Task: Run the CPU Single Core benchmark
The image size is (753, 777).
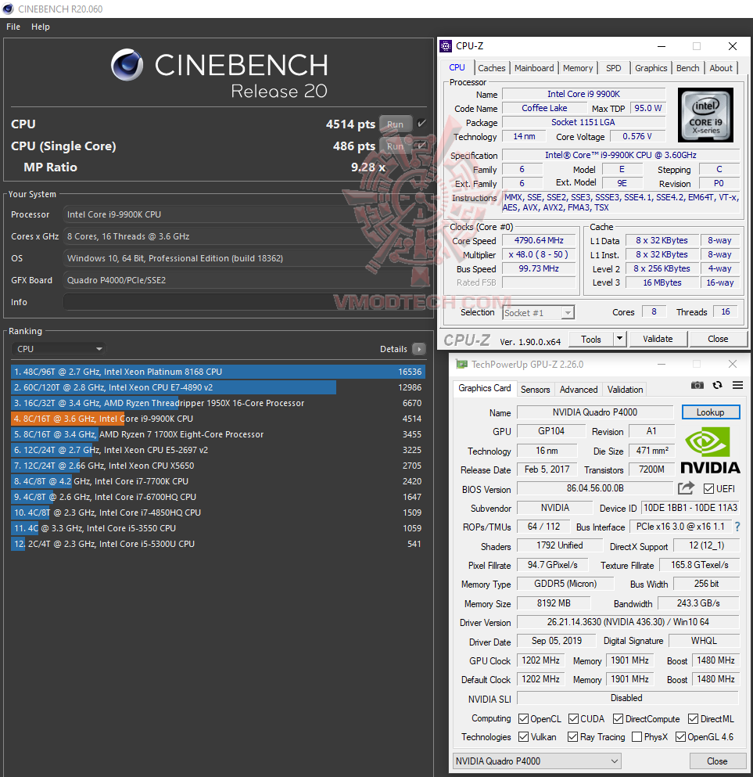Action: click(395, 146)
